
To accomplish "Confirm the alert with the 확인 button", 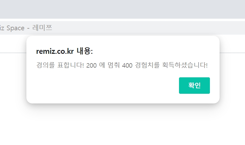I will point(194,86).
